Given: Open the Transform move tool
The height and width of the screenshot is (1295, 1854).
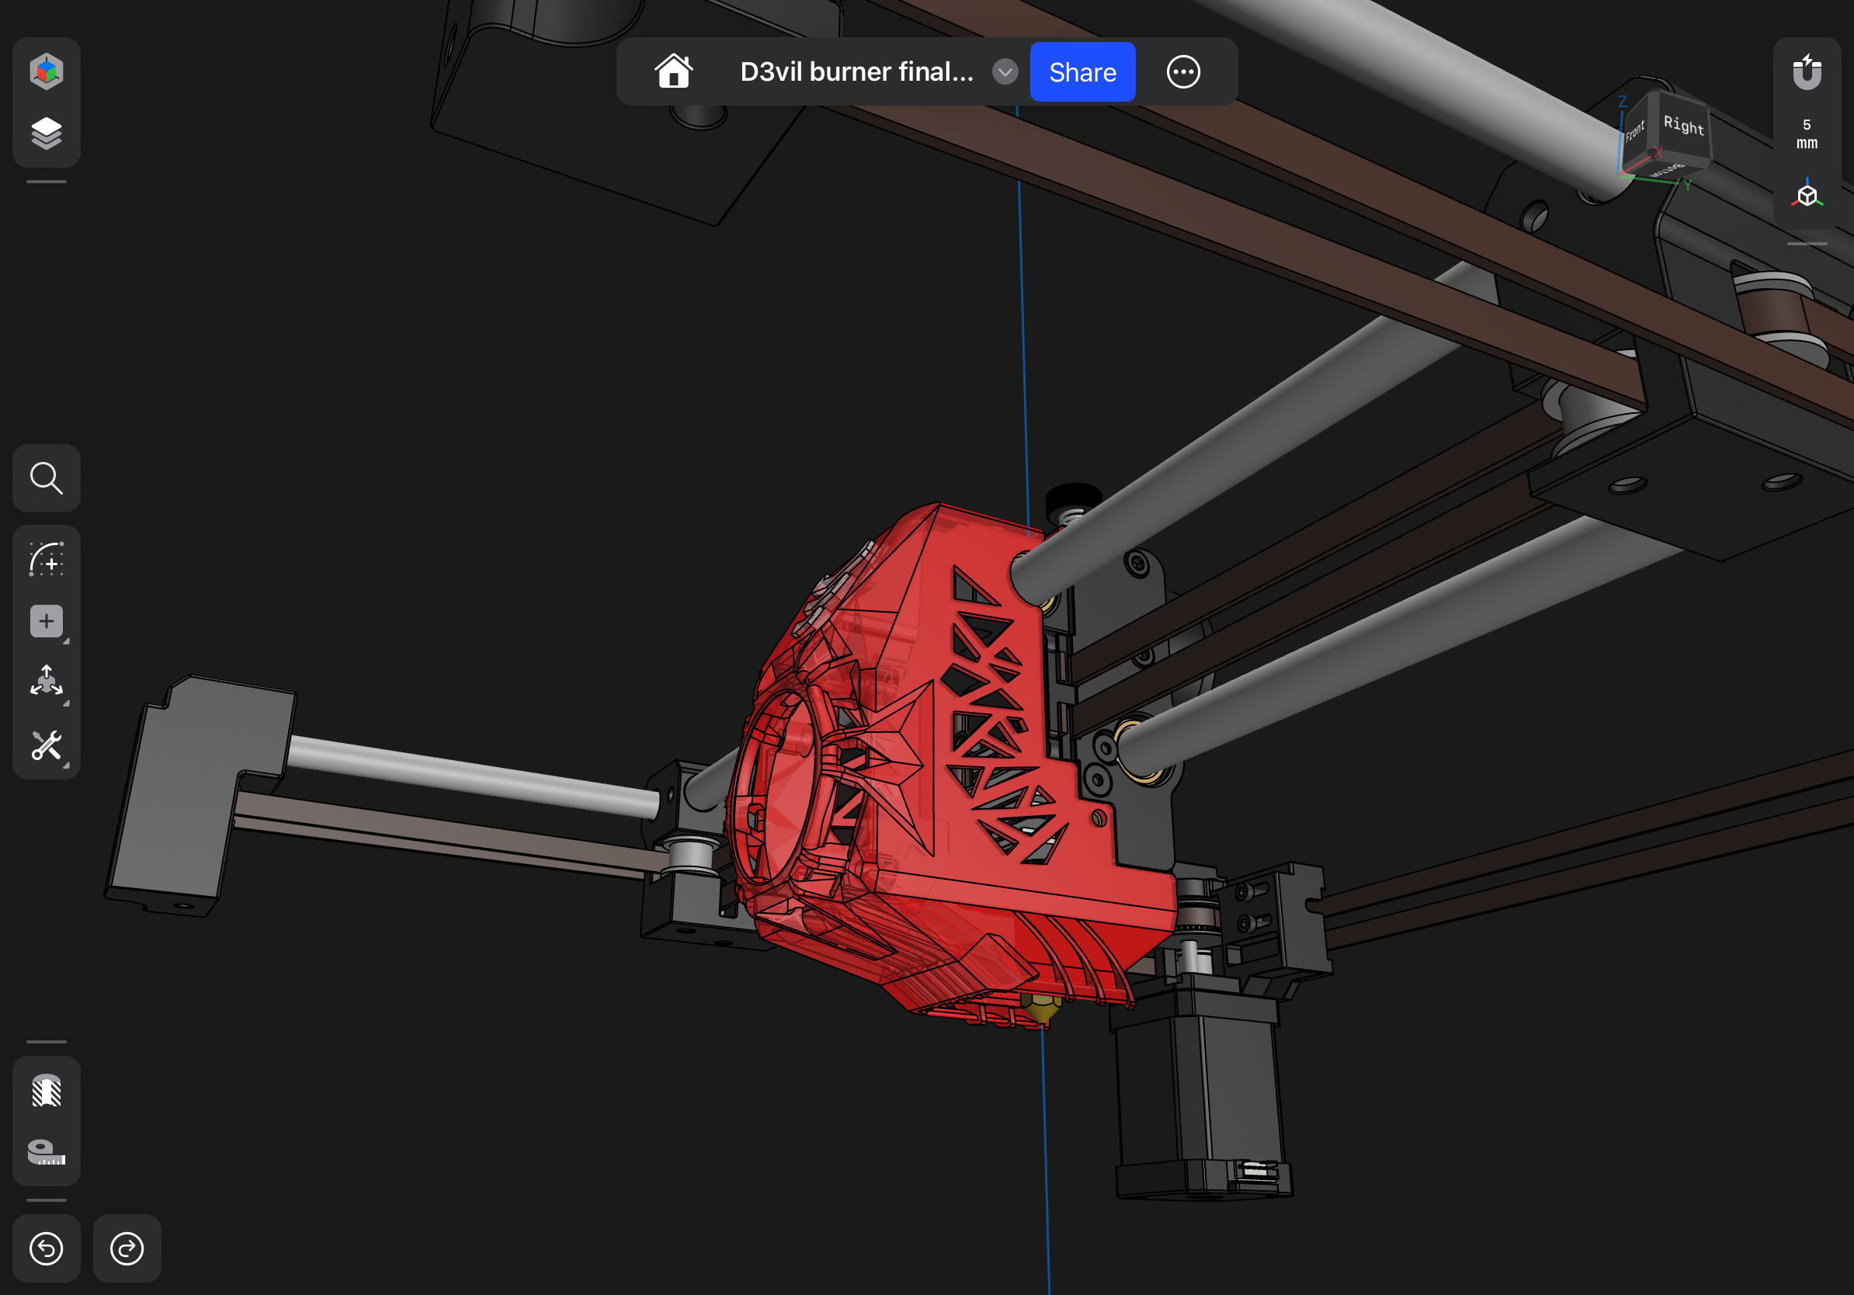Looking at the screenshot, I should 46,682.
